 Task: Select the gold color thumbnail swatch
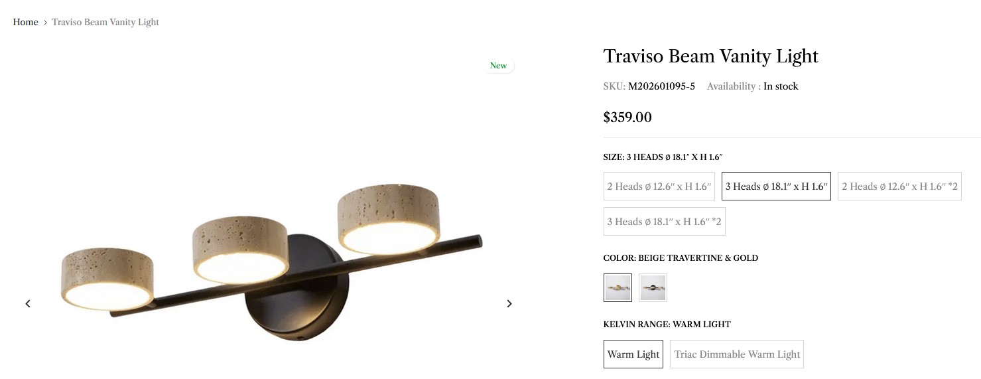tap(618, 288)
